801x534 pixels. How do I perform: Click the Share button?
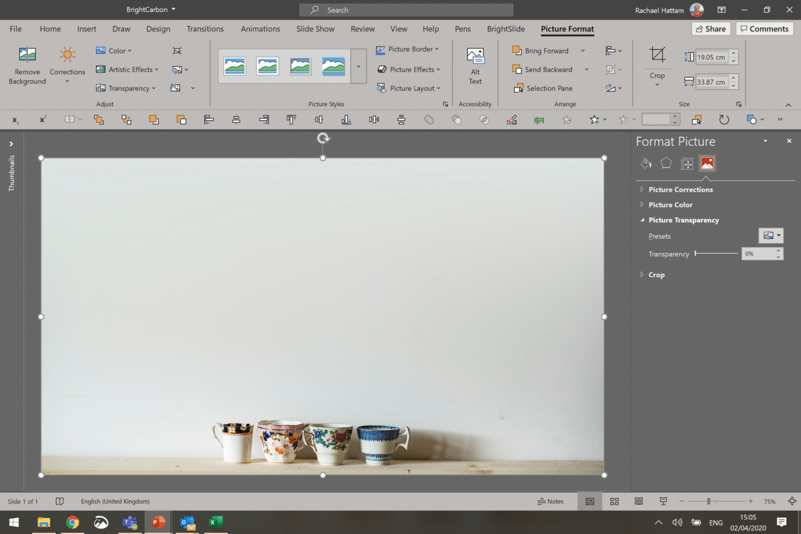click(x=710, y=29)
